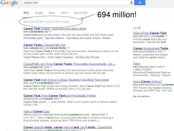This screenshot has height=131, width=174.
Task: Open the Need Career Advice? ad
Action: pos(147,81)
